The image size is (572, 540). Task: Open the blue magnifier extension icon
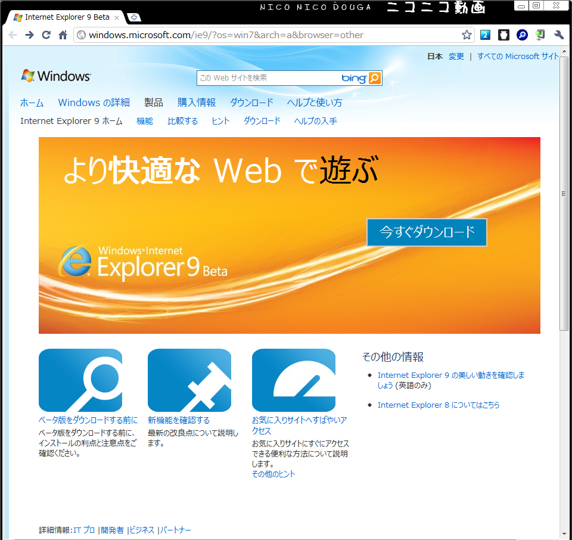pyautogui.click(x=522, y=35)
